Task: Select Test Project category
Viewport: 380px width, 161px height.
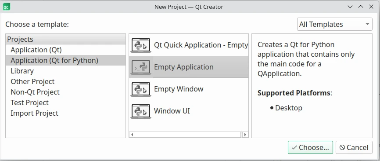Action: pos(65,102)
